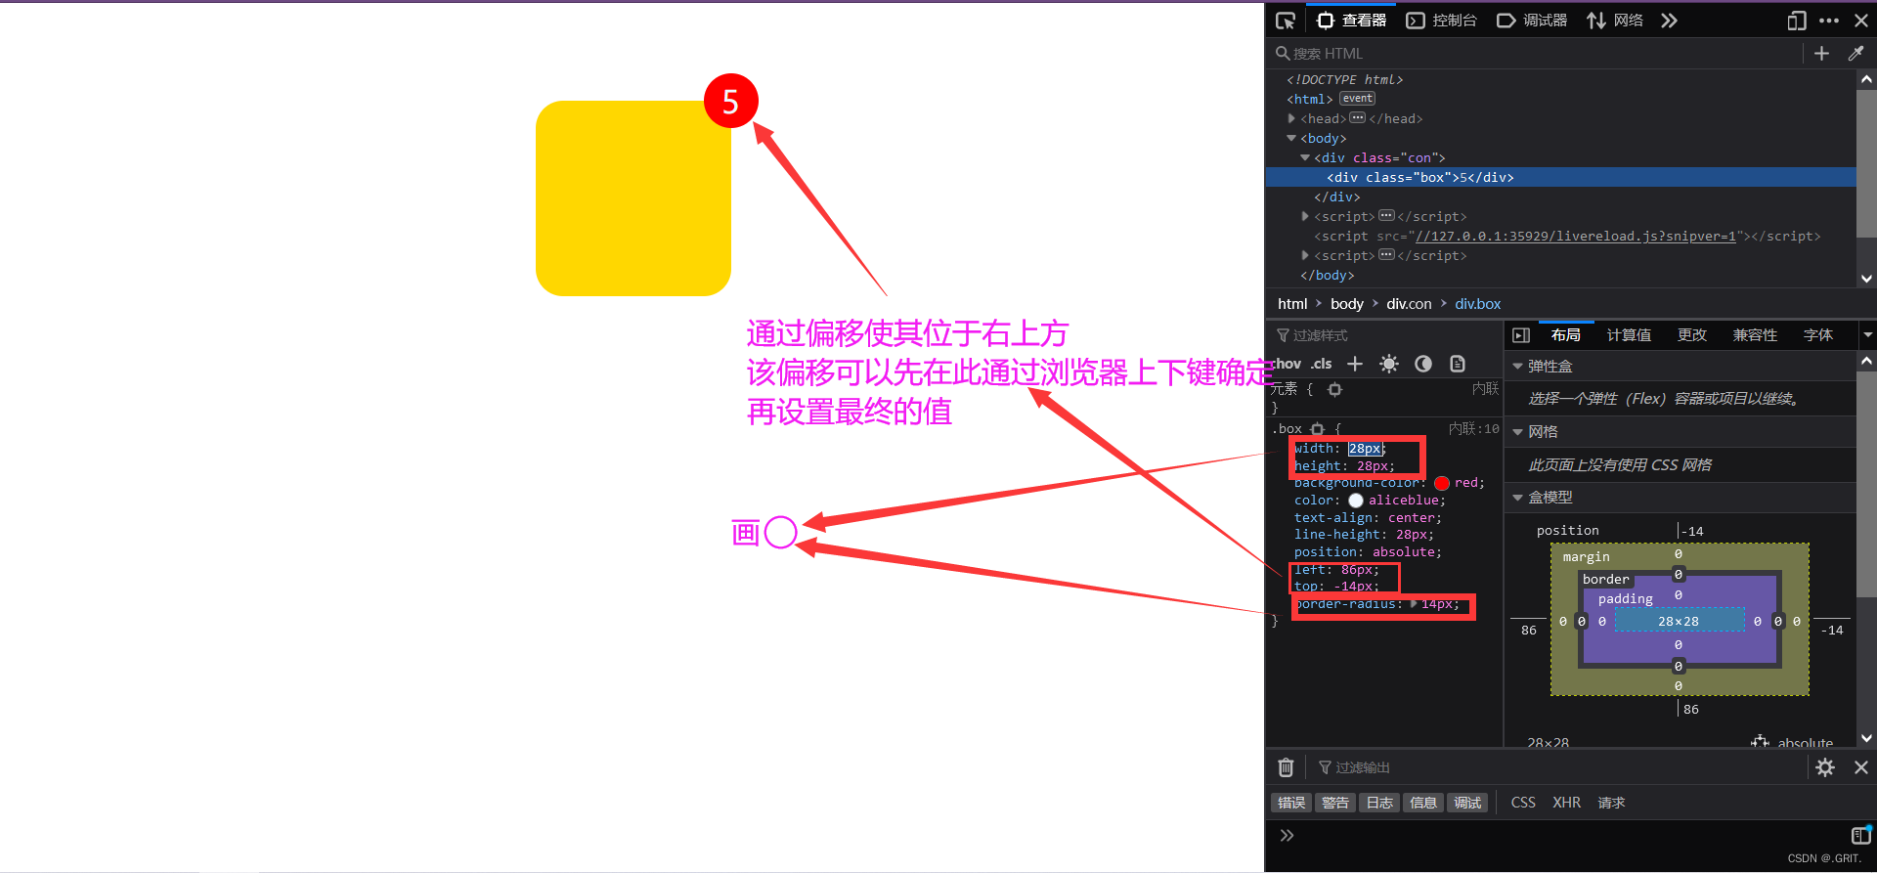
Task: Toggle the 警告 warnings filter
Action: point(1335,803)
